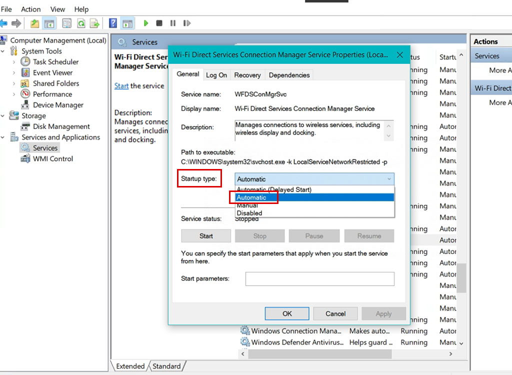Switch to the Standard view tab

pos(166,366)
